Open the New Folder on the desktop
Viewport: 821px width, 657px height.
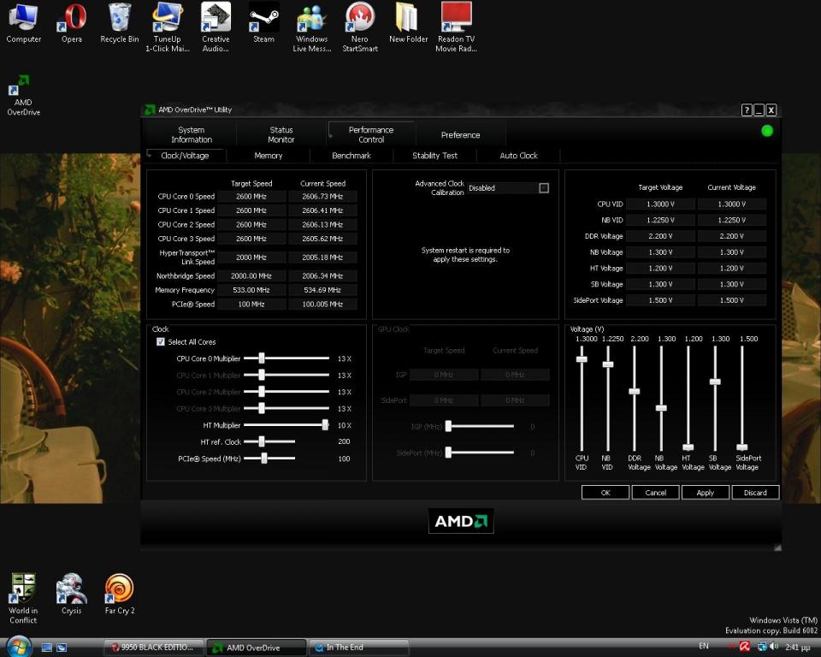tap(408, 23)
